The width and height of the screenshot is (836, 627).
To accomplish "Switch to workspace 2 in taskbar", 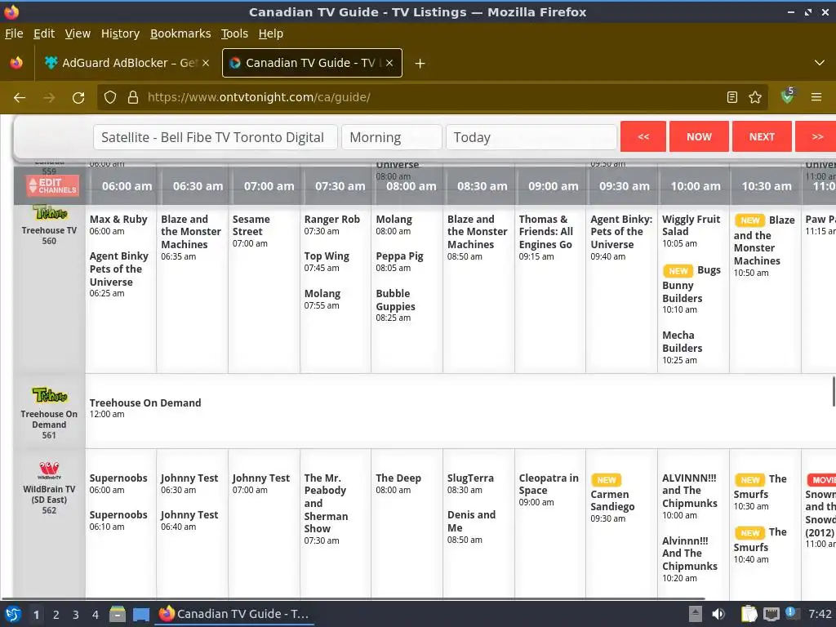I will point(56,615).
